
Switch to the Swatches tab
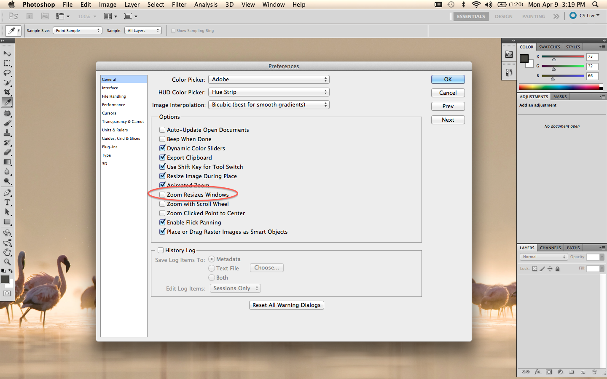click(549, 47)
